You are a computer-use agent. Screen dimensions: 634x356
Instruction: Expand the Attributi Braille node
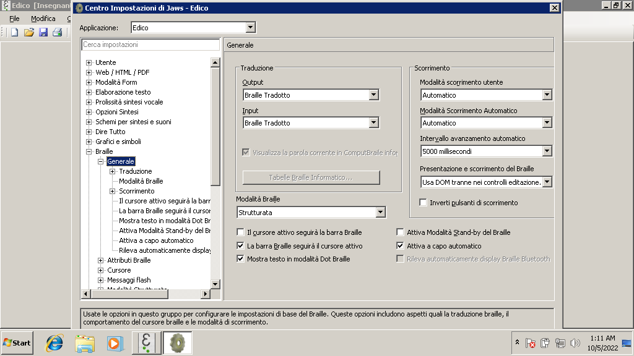point(101,260)
